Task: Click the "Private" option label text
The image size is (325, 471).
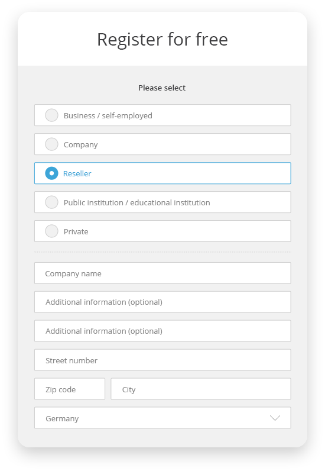Action: pyautogui.click(x=76, y=231)
